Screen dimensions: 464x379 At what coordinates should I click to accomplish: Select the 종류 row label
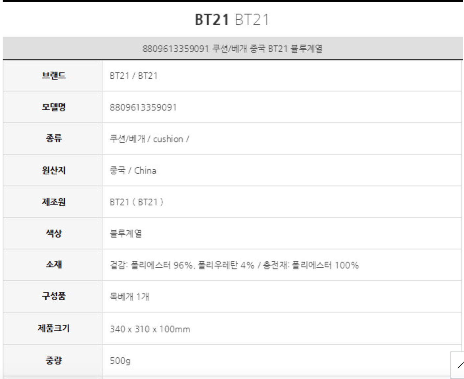point(54,138)
